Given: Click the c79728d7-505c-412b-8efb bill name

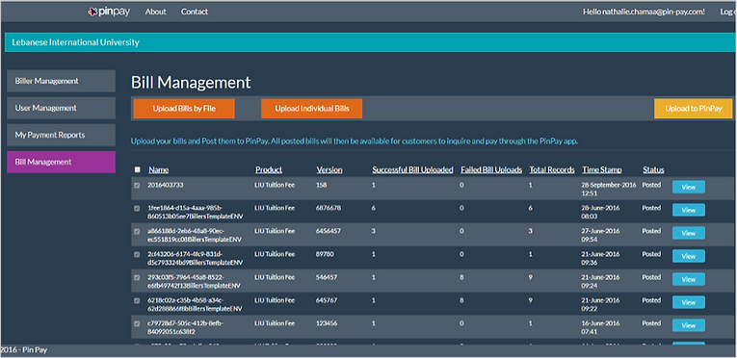Looking at the screenshot, I should point(186,327).
